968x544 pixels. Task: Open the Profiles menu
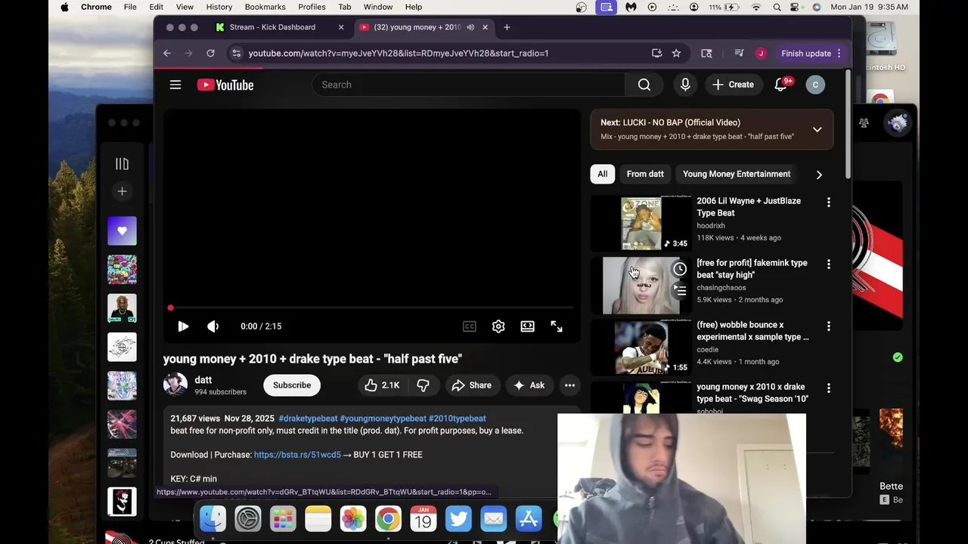312,7
